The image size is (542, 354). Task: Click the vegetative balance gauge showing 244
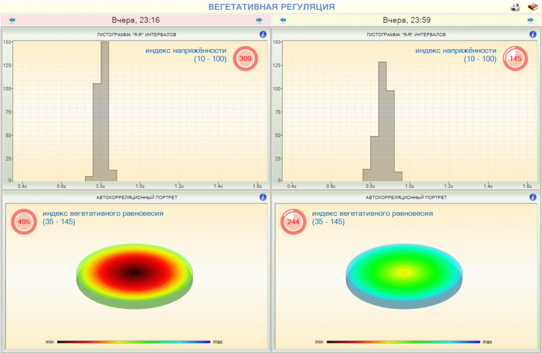pyautogui.click(x=293, y=222)
